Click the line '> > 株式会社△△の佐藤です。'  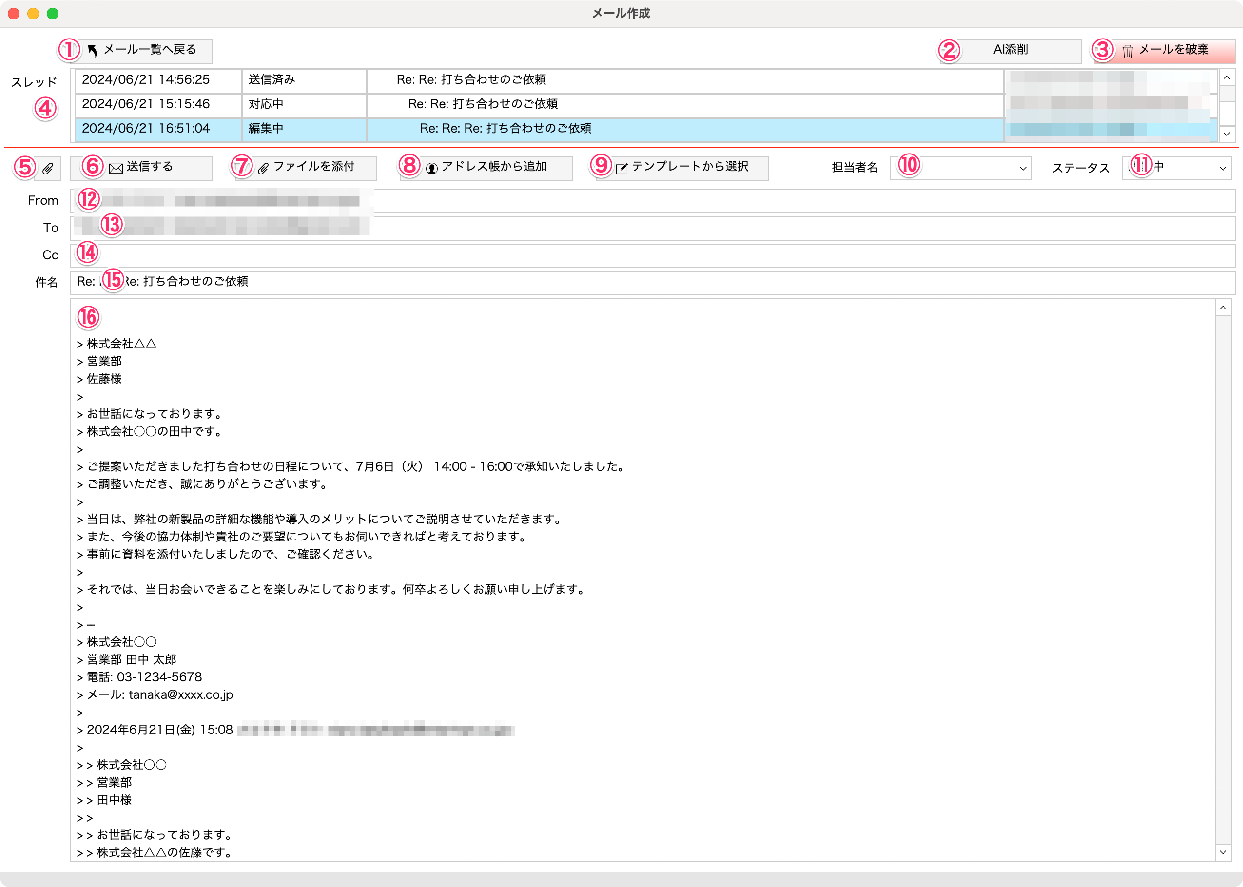[x=155, y=852]
